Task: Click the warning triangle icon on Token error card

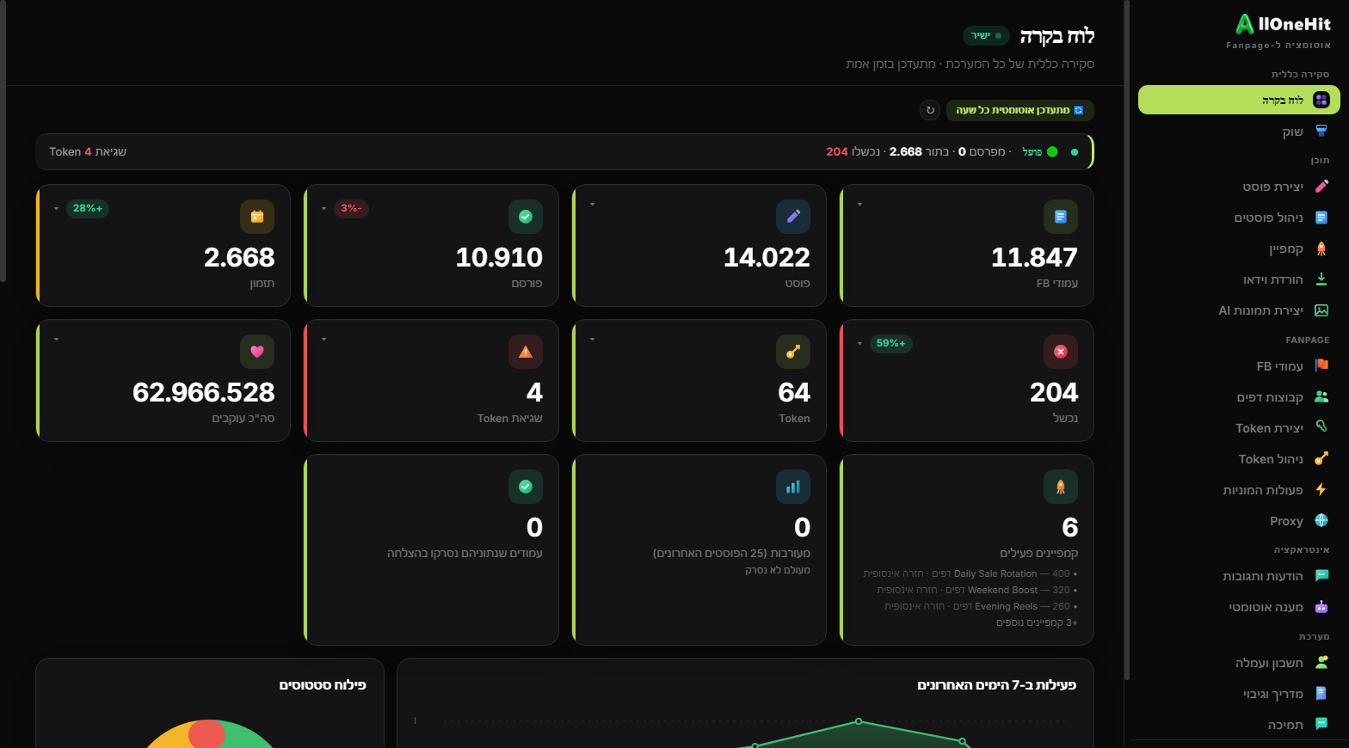Action: pos(525,352)
